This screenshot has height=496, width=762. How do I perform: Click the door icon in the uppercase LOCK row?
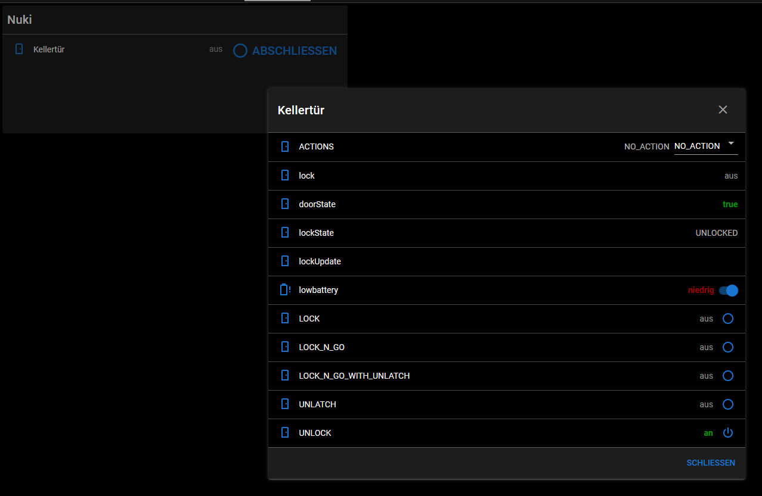(x=285, y=318)
